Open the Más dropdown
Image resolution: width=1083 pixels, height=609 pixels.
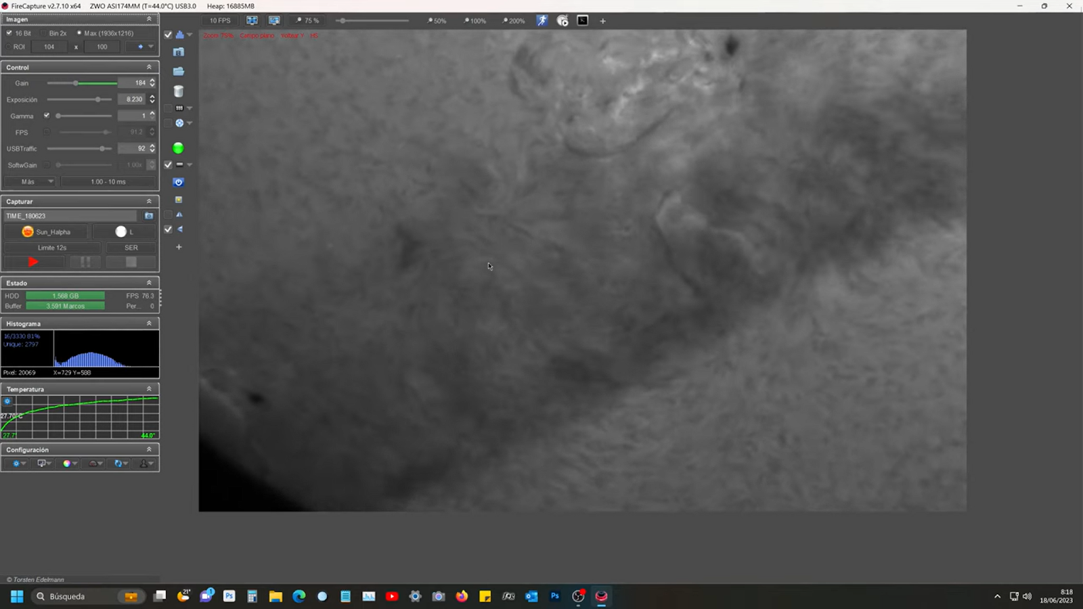(30, 181)
